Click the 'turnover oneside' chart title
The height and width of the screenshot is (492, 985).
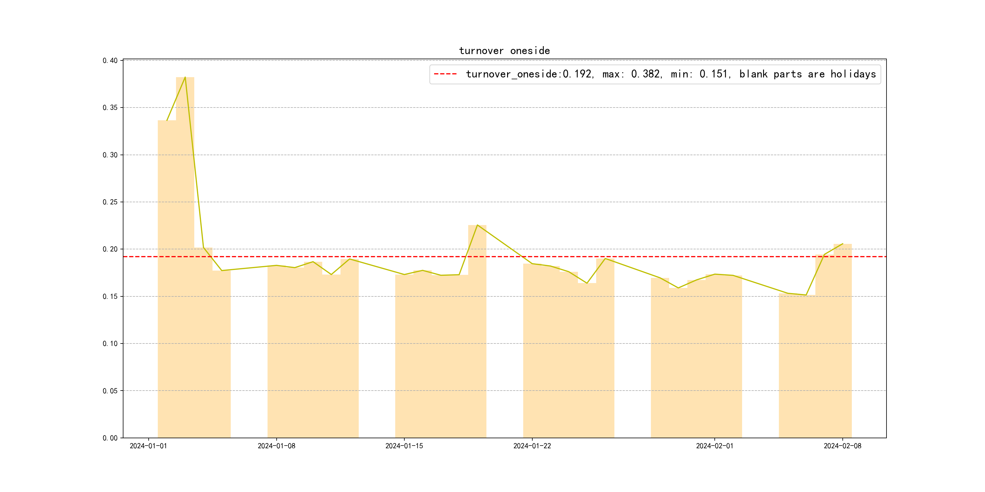[x=504, y=51]
